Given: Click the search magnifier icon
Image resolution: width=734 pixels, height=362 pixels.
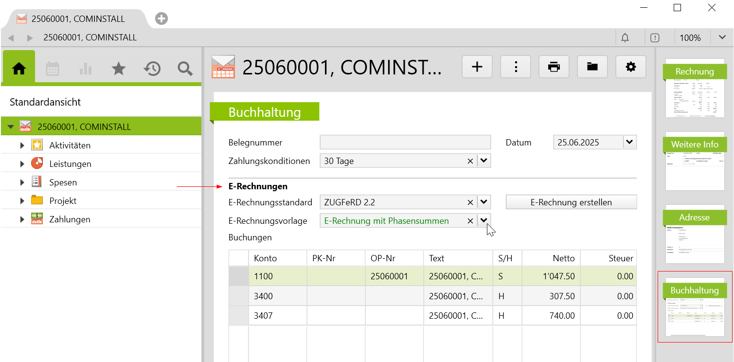Looking at the screenshot, I should click(x=185, y=69).
